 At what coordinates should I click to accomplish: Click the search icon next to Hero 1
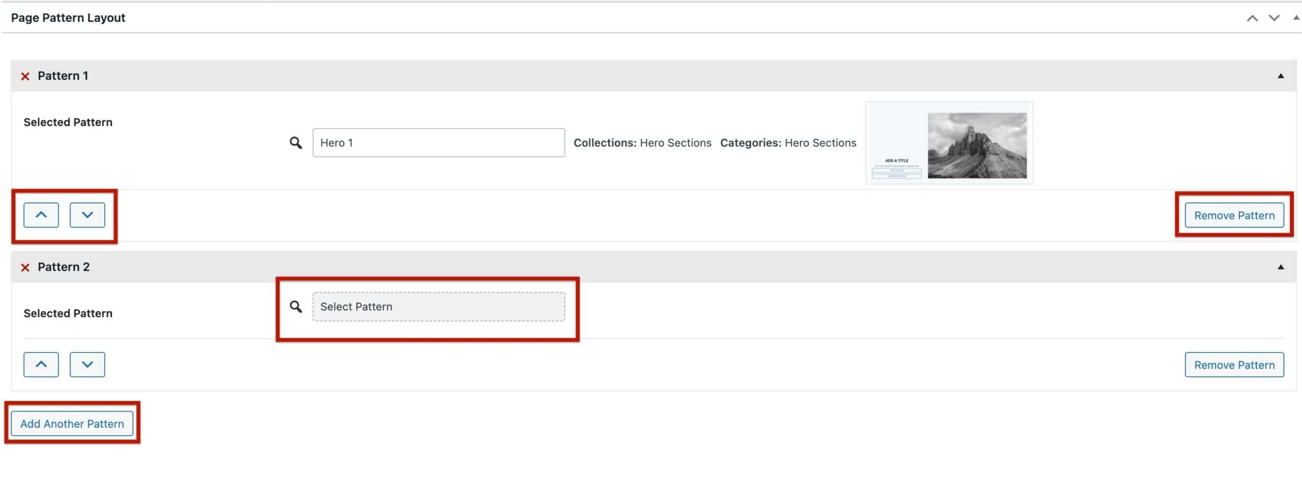(296, 143)
